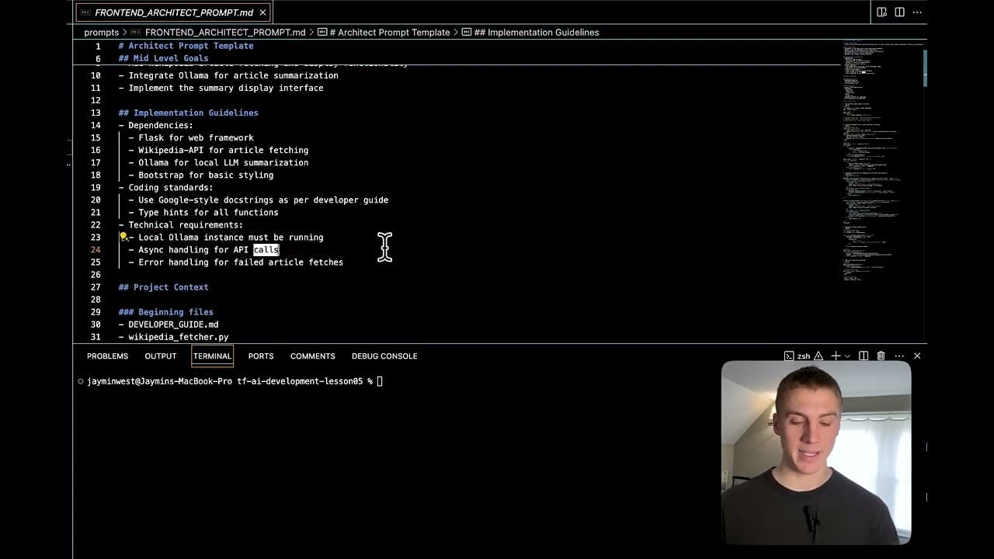The height and width of the screenshot is (559, 994).
Task: Split the editor into two panes
Action: [x=899, y=12]
